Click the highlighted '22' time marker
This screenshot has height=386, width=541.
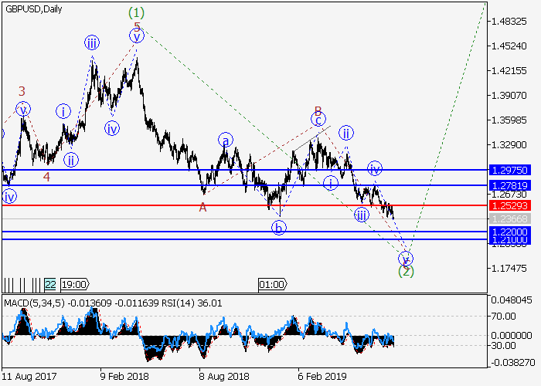50,284
